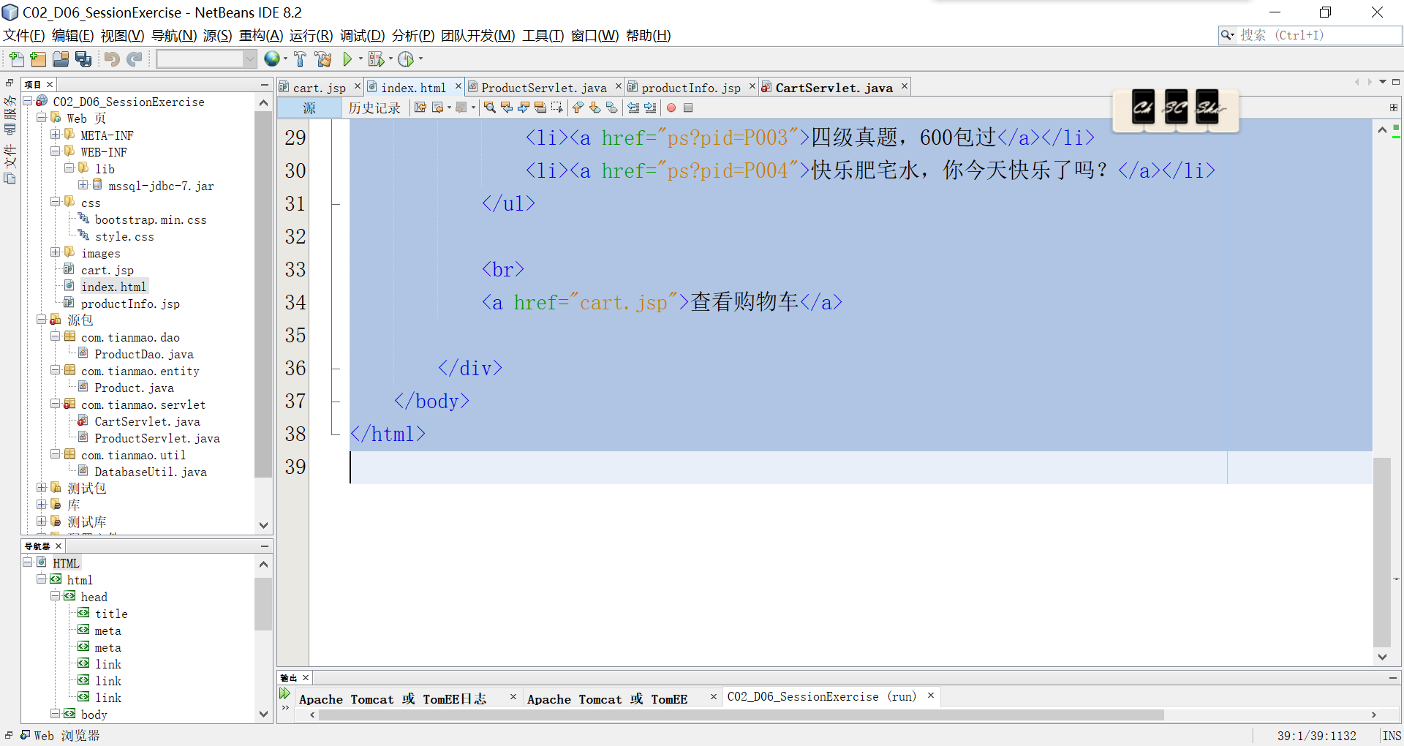Select bootstrap.min.css file
This screenshot has width=1404, height=746.
pyautogui.click(x=151, y=219)
